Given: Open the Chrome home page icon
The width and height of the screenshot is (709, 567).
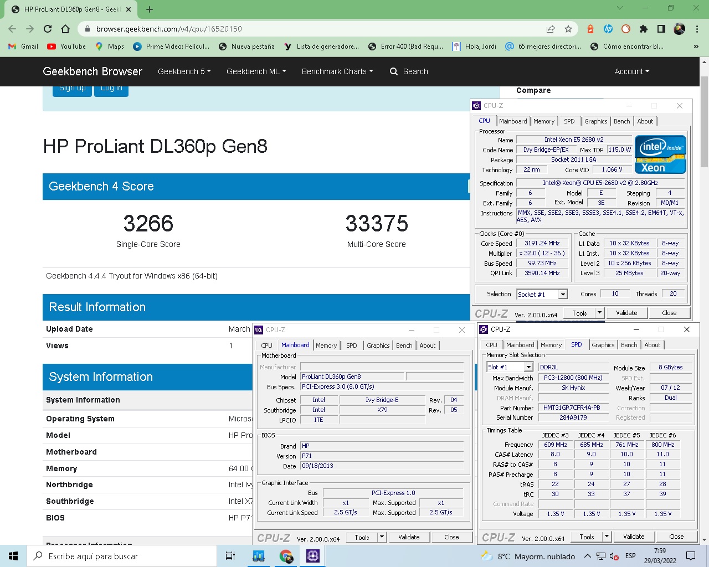Looking at the screenshot, I should 65,29.
